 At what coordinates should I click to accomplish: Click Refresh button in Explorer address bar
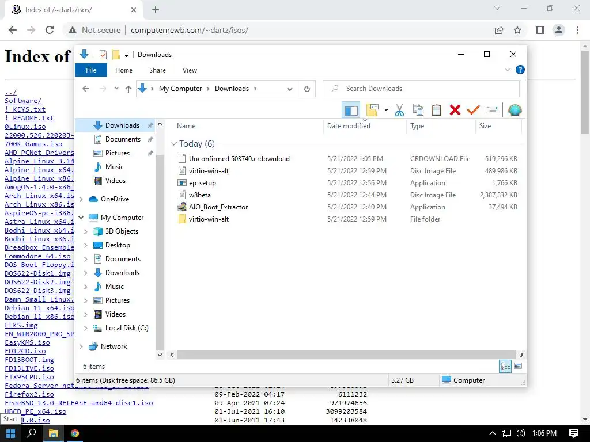coord(307,89)
